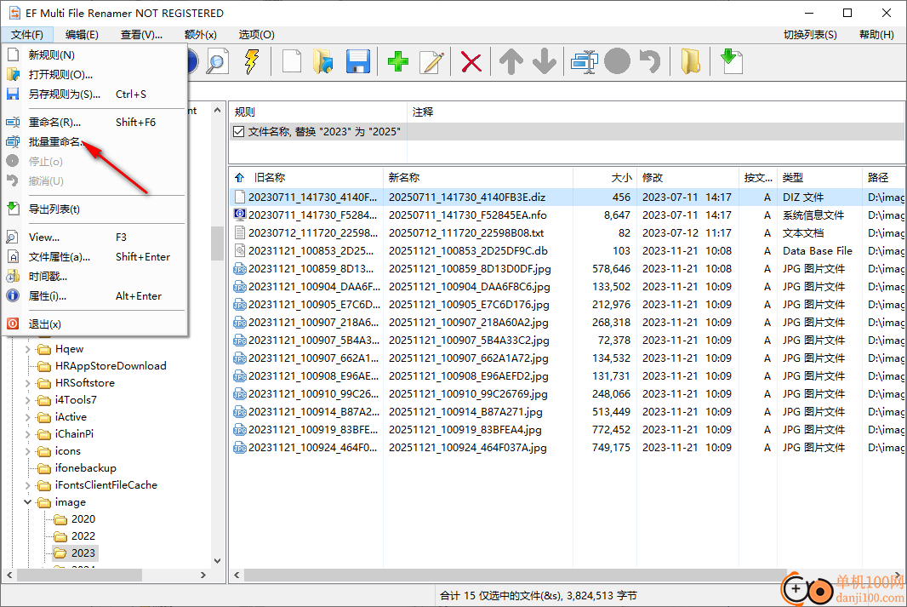Click the 规则 column header
Viewport: 907px width, 607px height.
click(318, 112)
